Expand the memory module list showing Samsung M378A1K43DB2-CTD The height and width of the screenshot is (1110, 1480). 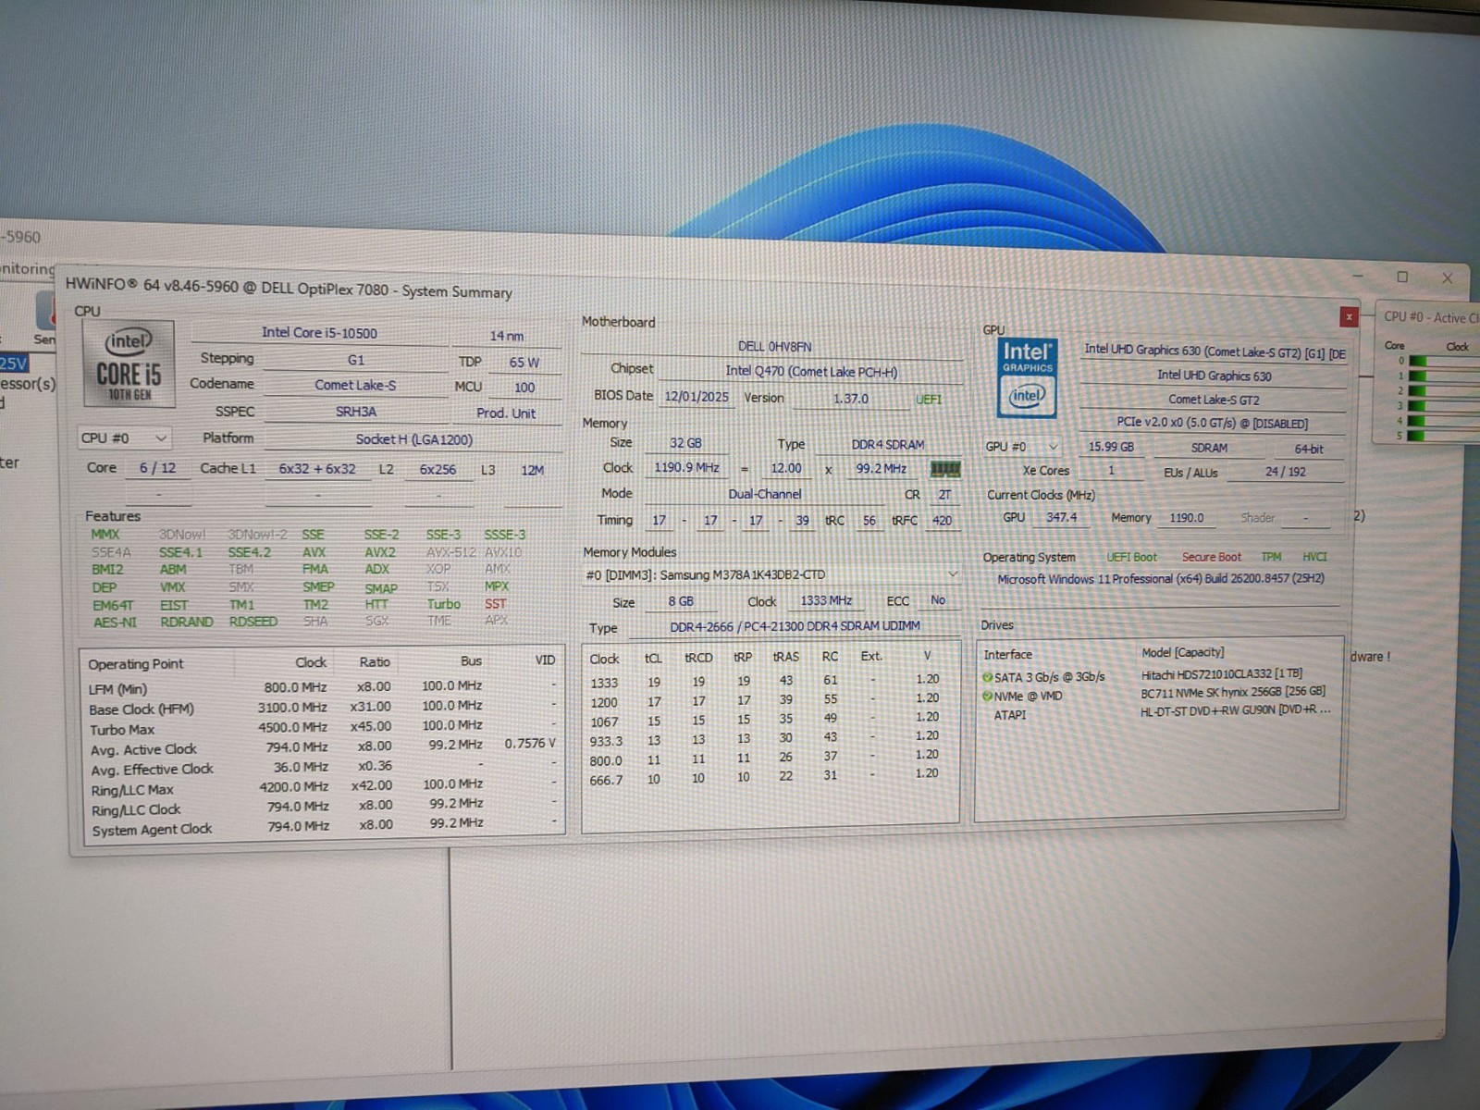[x=772, y=574]
